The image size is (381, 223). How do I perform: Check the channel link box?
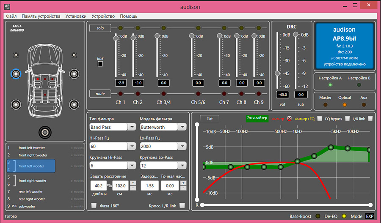click(x=100, y=64)
